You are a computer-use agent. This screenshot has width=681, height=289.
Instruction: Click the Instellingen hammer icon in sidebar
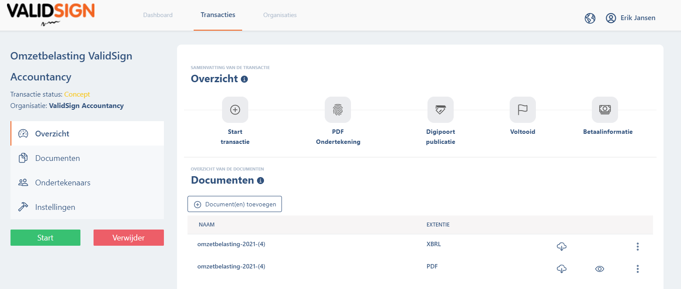[23, 207]
